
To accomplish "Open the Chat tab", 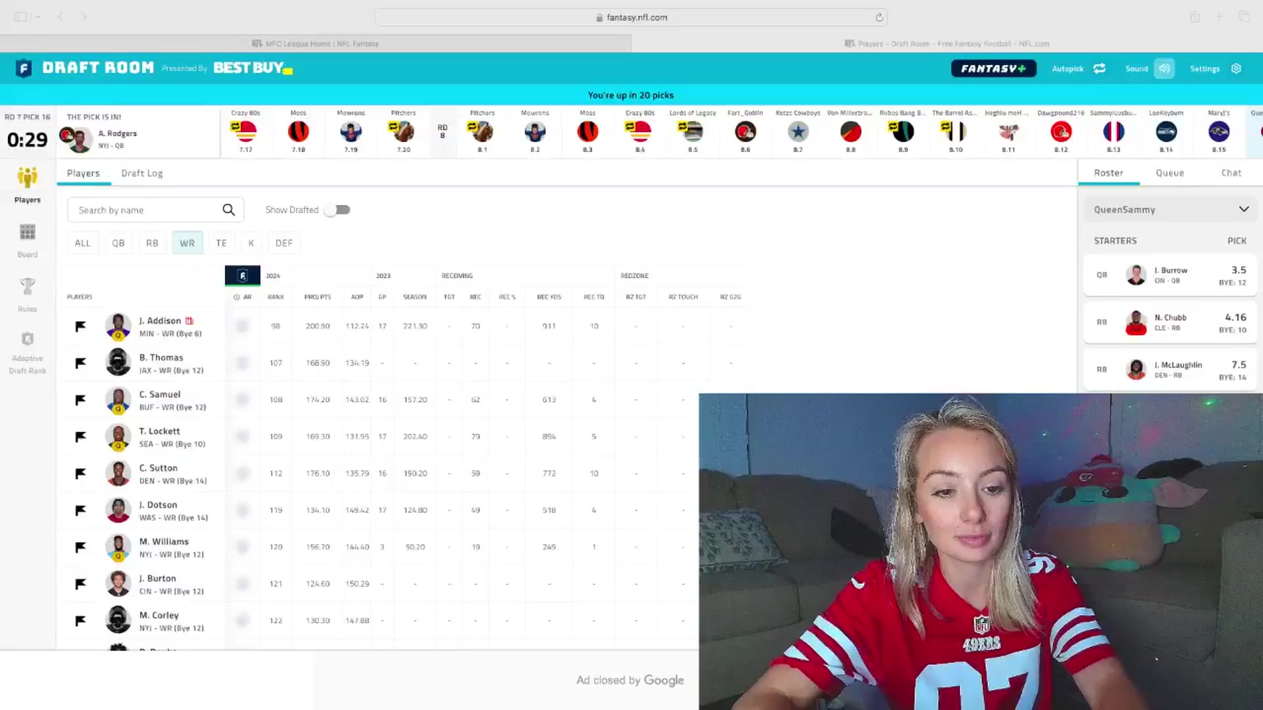I will click(1231, 173).
